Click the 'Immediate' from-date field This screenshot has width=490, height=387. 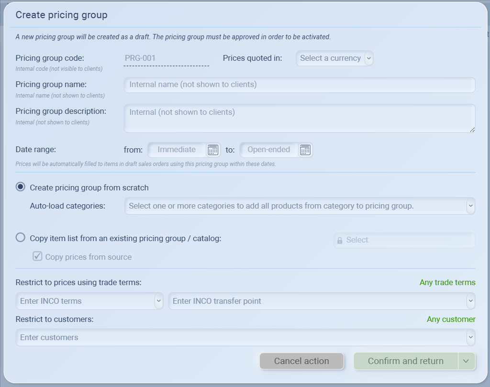pos(177,150)
